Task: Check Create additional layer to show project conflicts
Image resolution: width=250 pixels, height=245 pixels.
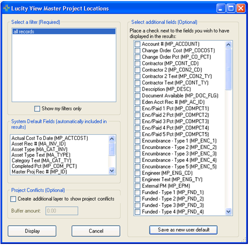Action: (x=13, y=199)
